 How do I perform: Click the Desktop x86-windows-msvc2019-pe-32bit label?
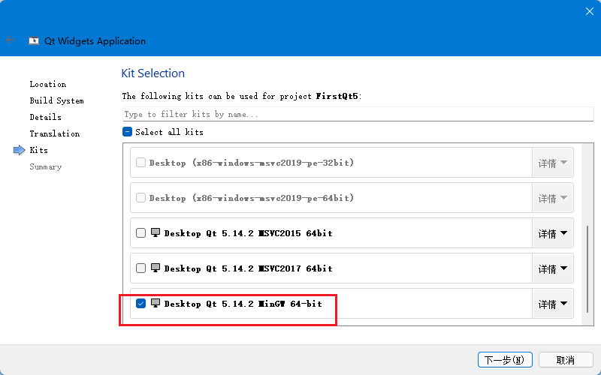[252, 163]
